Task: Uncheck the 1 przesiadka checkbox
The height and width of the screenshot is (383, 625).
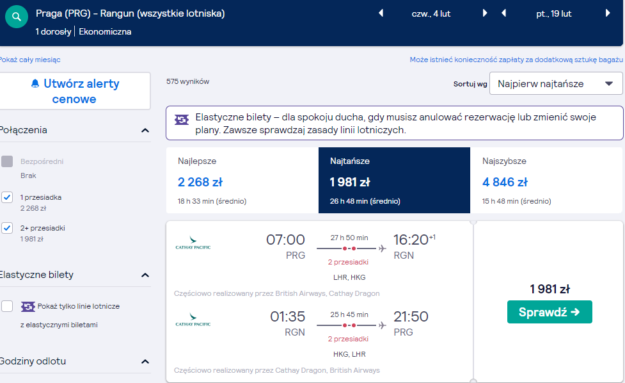Action: point(7,197)
